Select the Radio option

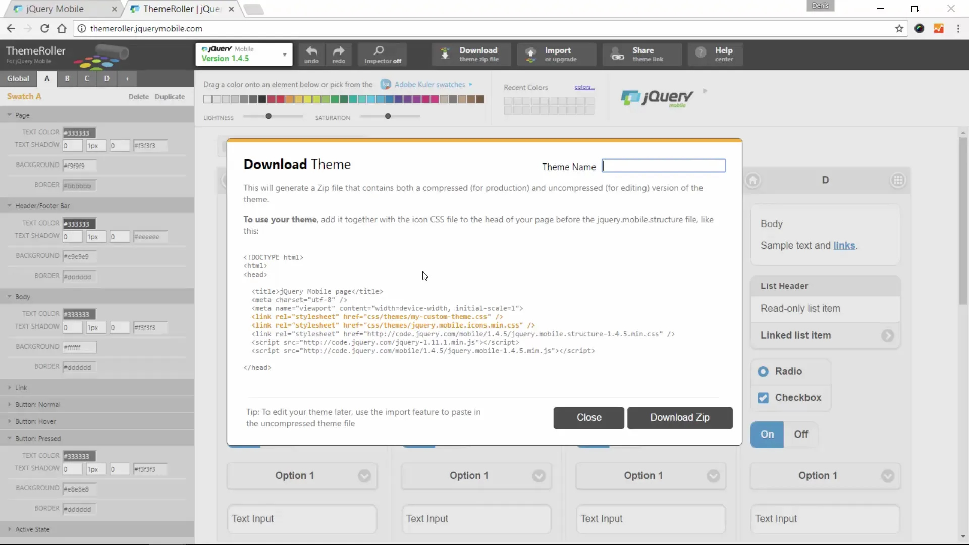click(790, 371)
